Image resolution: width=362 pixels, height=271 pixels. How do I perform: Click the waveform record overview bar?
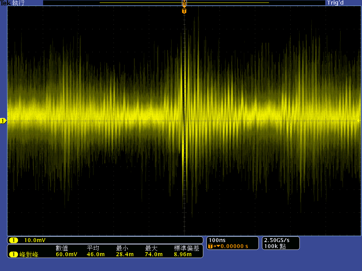point(141,3)
